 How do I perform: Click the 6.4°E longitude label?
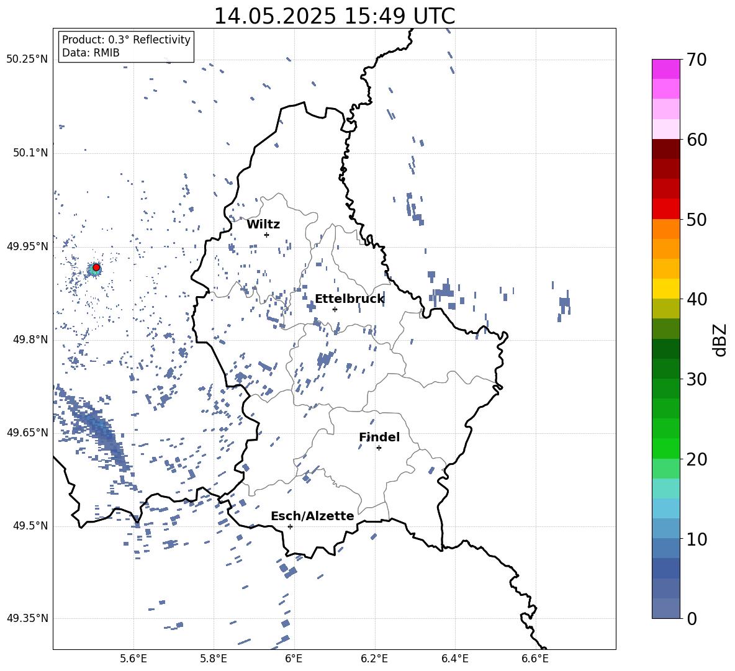pos(454,659)
